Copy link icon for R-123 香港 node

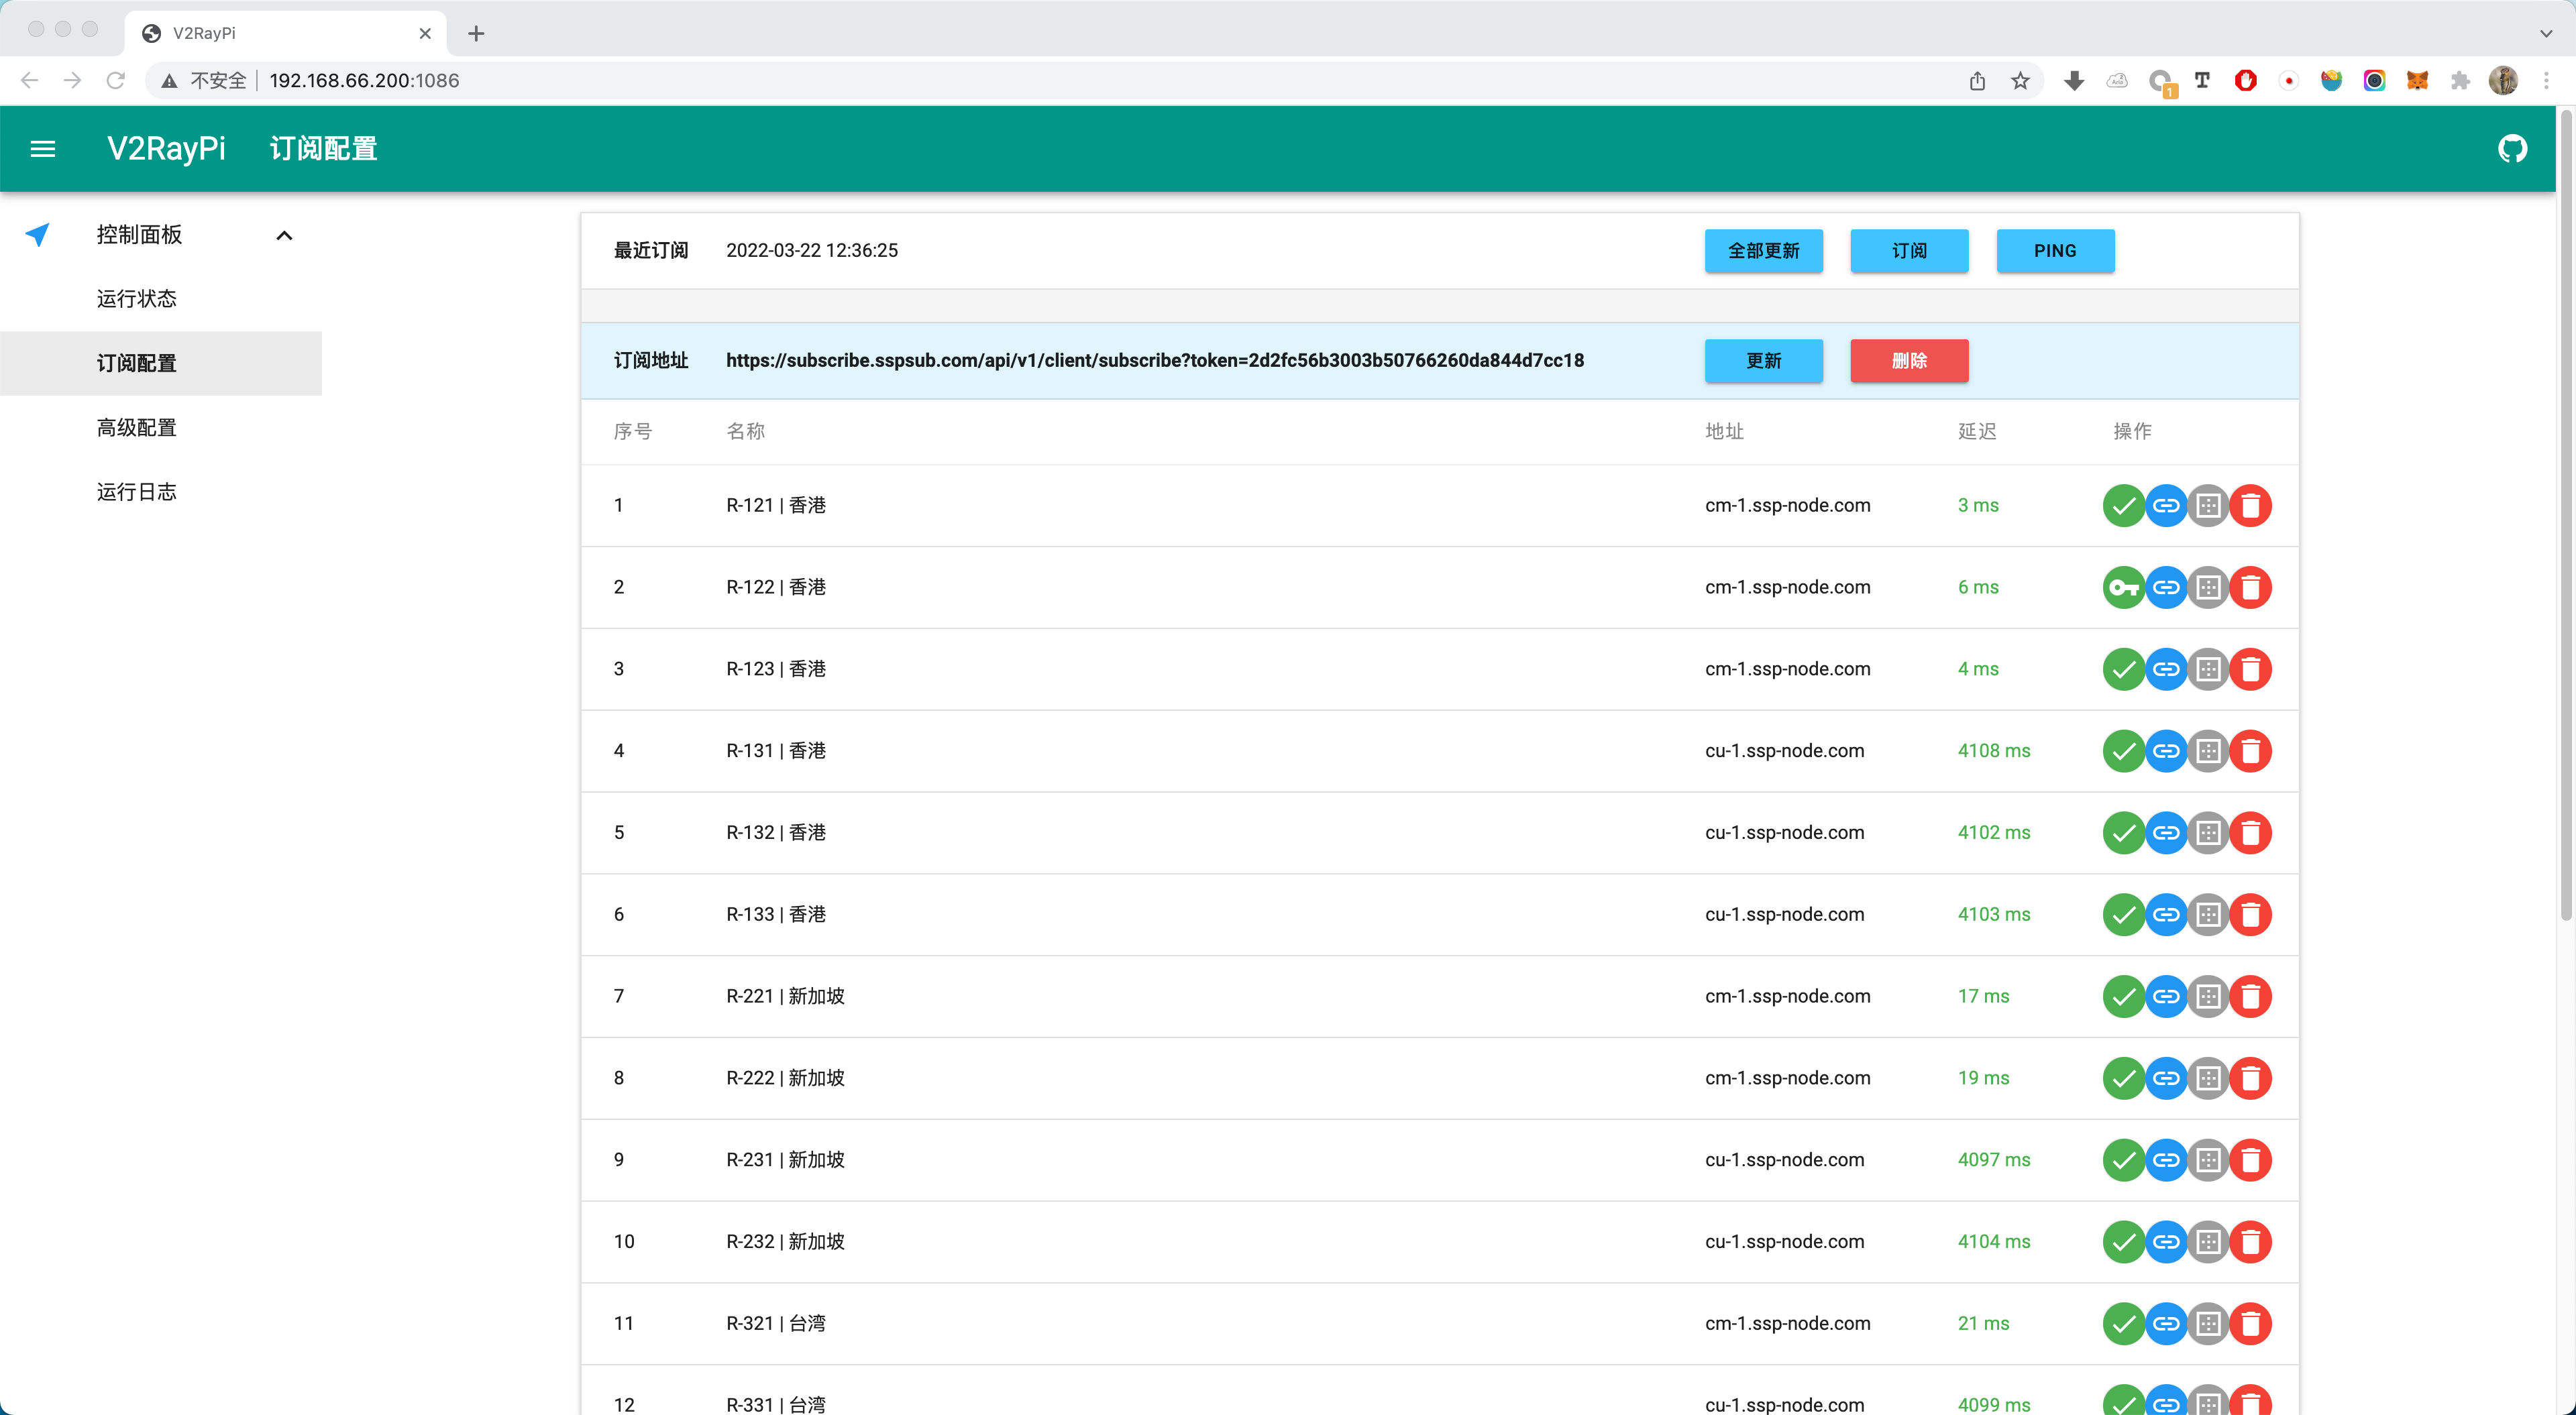[2166, 669]
